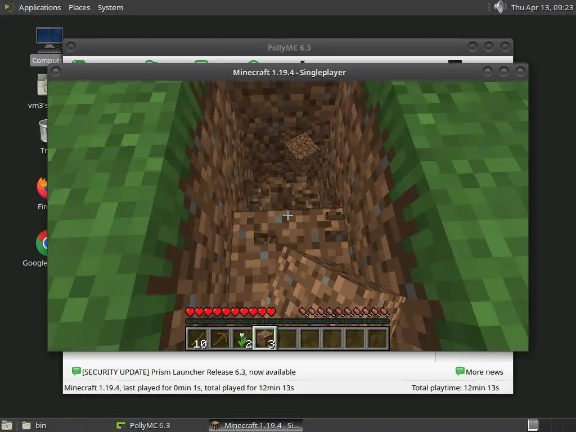Click the show desktop icon in the bottom panel
Viewport: 576px width, 432px height.
7,425
